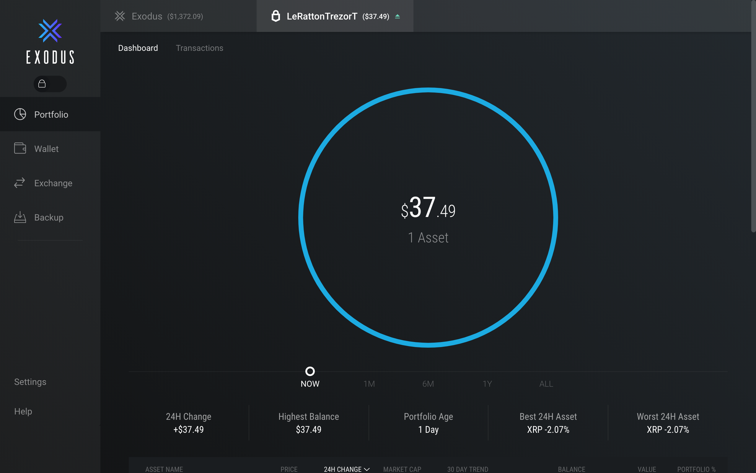This screenshot has width=756, height=473.
Task: Click the Wallet icon in sidebar
Action: pyautogui.click(x=20, y=148)
